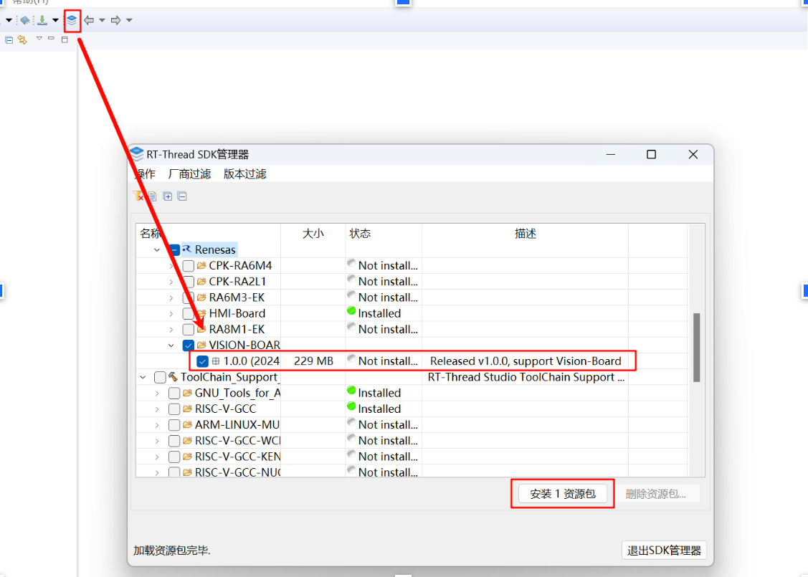The image size is (808, 577).
Task: Open the 厂商过滤 menu
Action: [189, 174]
